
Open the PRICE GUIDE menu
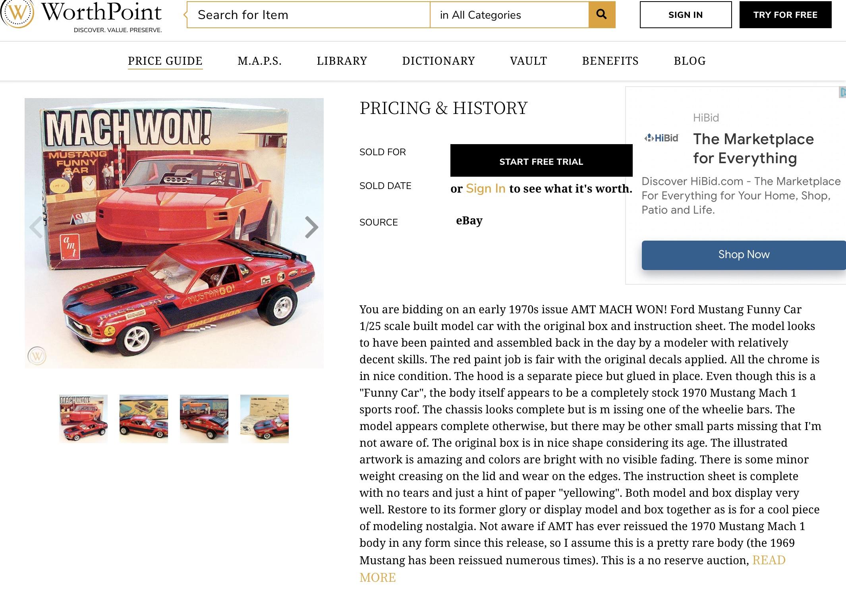coord(165,61)
